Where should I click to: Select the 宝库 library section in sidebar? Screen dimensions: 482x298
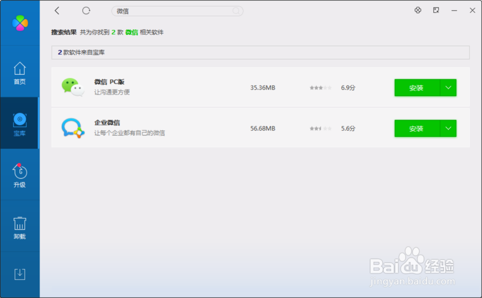point(19,123)
